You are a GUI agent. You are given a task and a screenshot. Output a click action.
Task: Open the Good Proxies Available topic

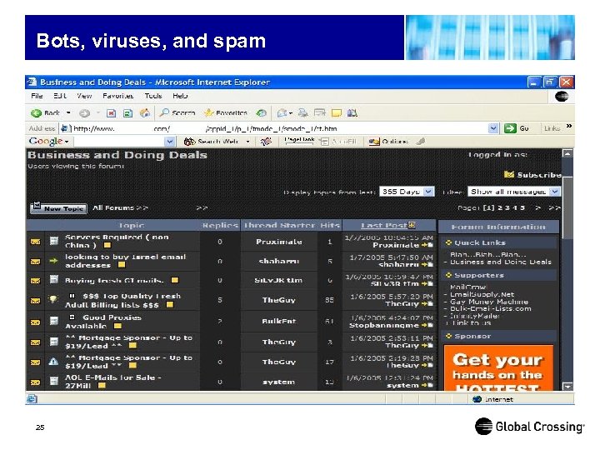click(103, 322)
